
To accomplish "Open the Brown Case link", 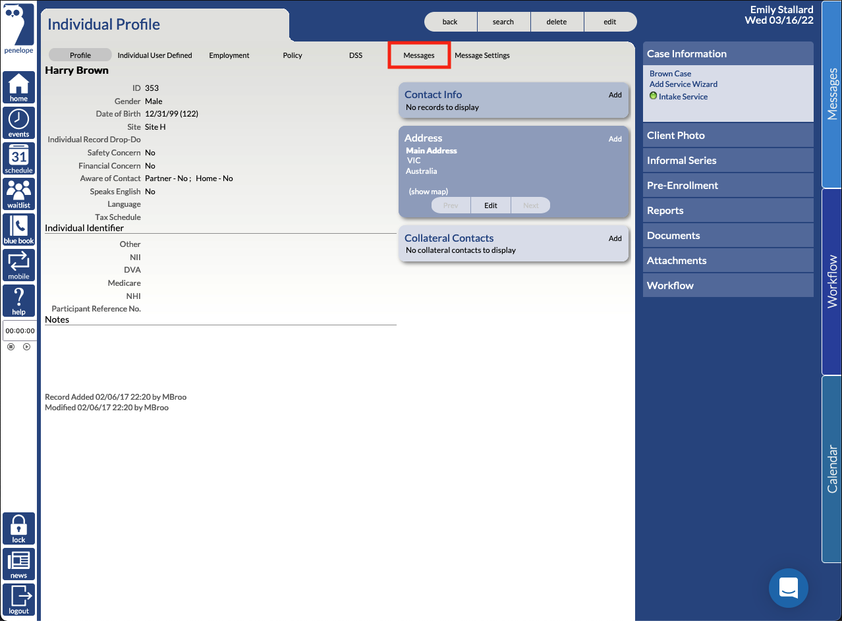I will pos(670,74).
